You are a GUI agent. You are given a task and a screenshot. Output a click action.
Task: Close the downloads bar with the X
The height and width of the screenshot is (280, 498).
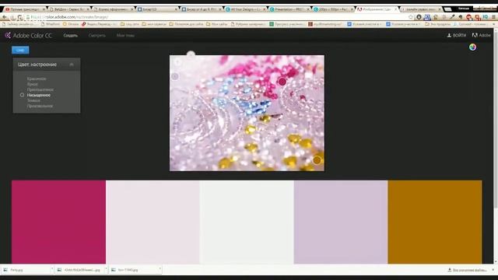pyautogui.click(x=493, y=270)
